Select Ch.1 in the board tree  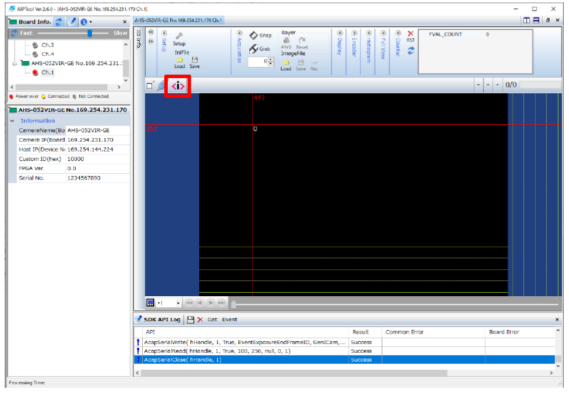(x=47, y=72)
